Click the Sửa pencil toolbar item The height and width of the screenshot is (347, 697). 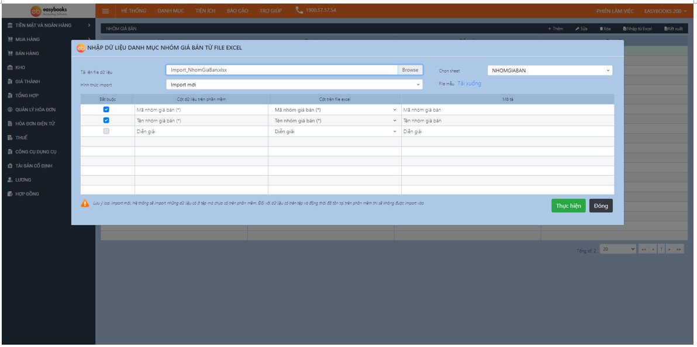tap(581, 29)
